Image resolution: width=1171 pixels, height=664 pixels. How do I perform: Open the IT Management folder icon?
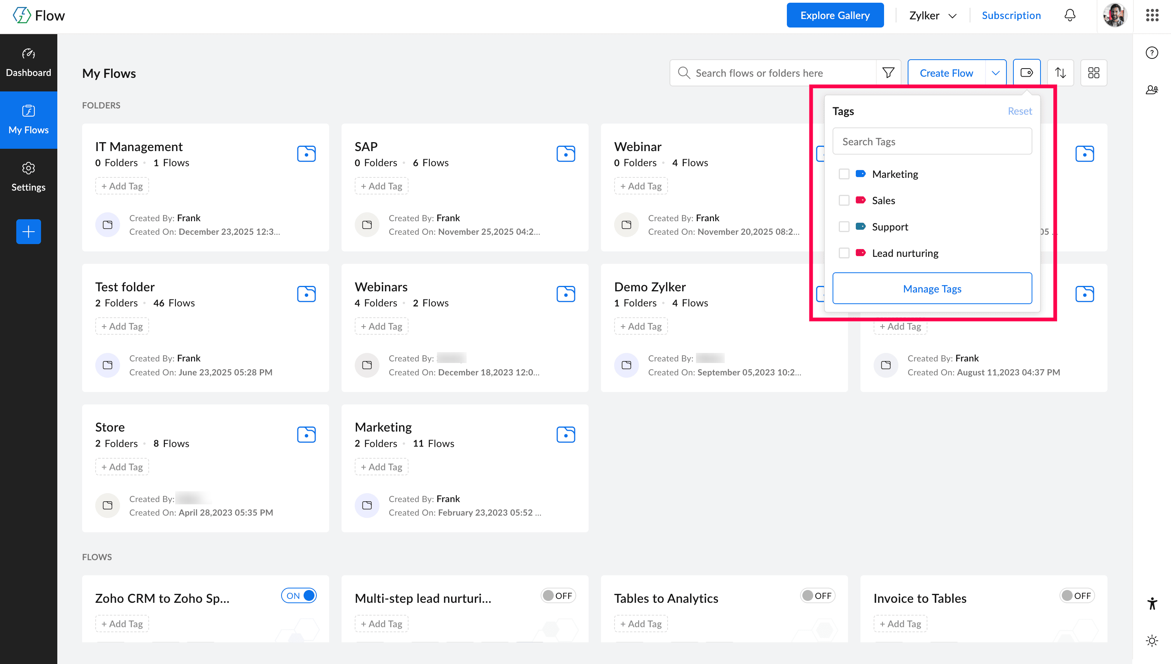tap(306, 154)
